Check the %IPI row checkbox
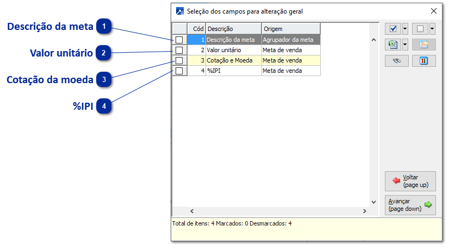Image resolution: width=455 pixels, height=250 pixels. point(179,71)
